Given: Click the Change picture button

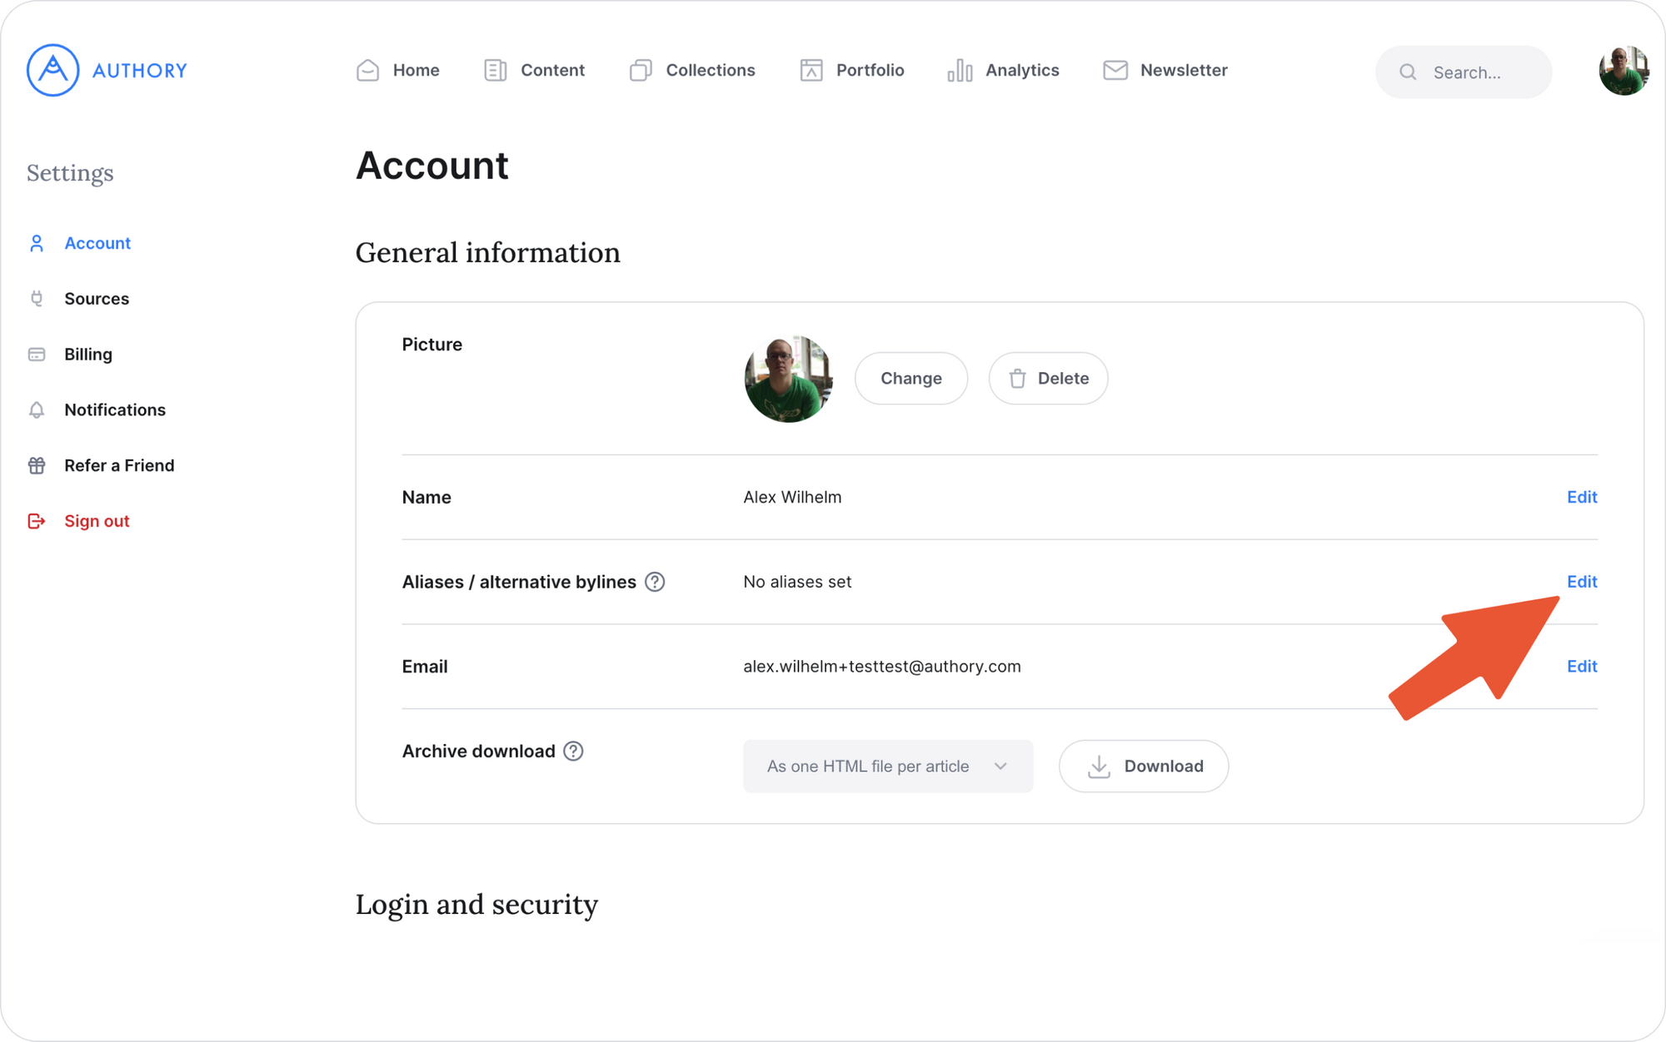Looking at the screenshot, I should click(x=911, y=379).
